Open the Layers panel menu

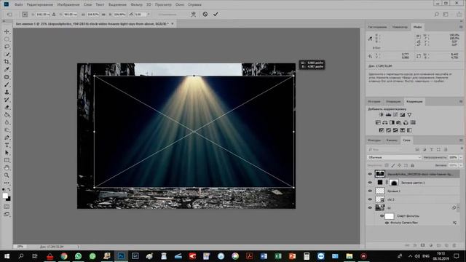pos(461,140)
